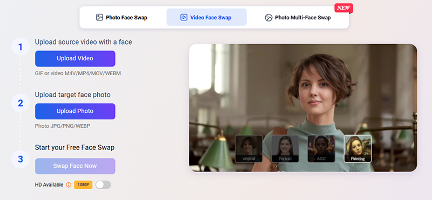The height and width of the screenshot is (200, 432).
Task: Select the AIGC face thumbnail
Action: [321, 148]
